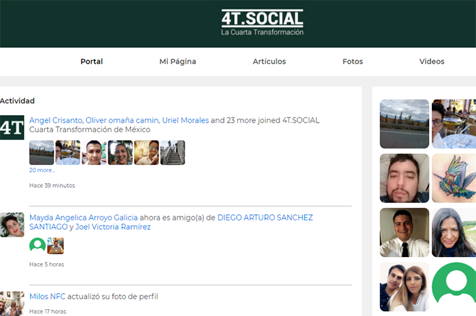Click the green default user avatar under friends
Image resolution: width=476 pixels, height=316 pixels.
[x=37, y=245]
